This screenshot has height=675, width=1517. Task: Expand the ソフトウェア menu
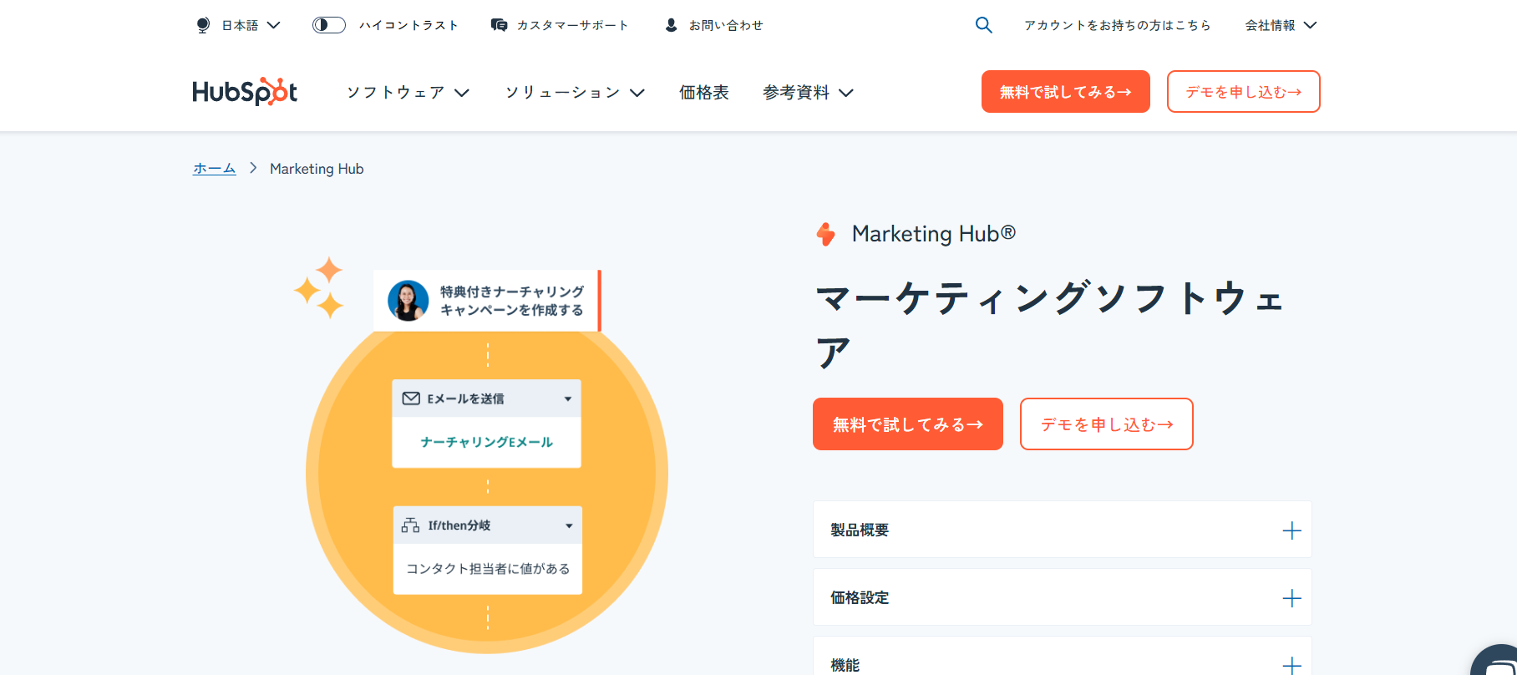tap(408, 92)
